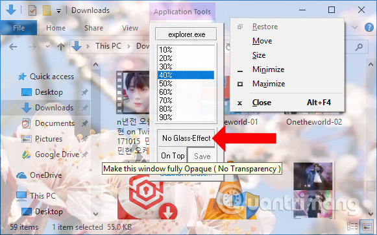Click file list scroll down arrow
The height and width of the screenshot is (235, 377).
(371, 214)
